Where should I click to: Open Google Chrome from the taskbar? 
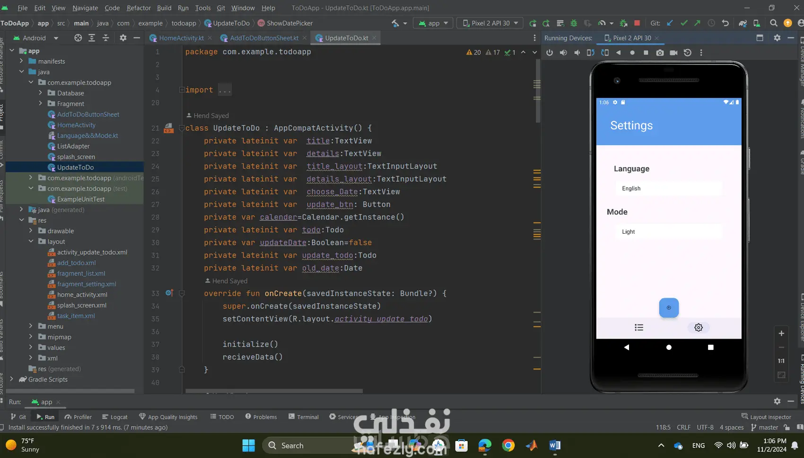pyautogui.click(x=508, y=445)
